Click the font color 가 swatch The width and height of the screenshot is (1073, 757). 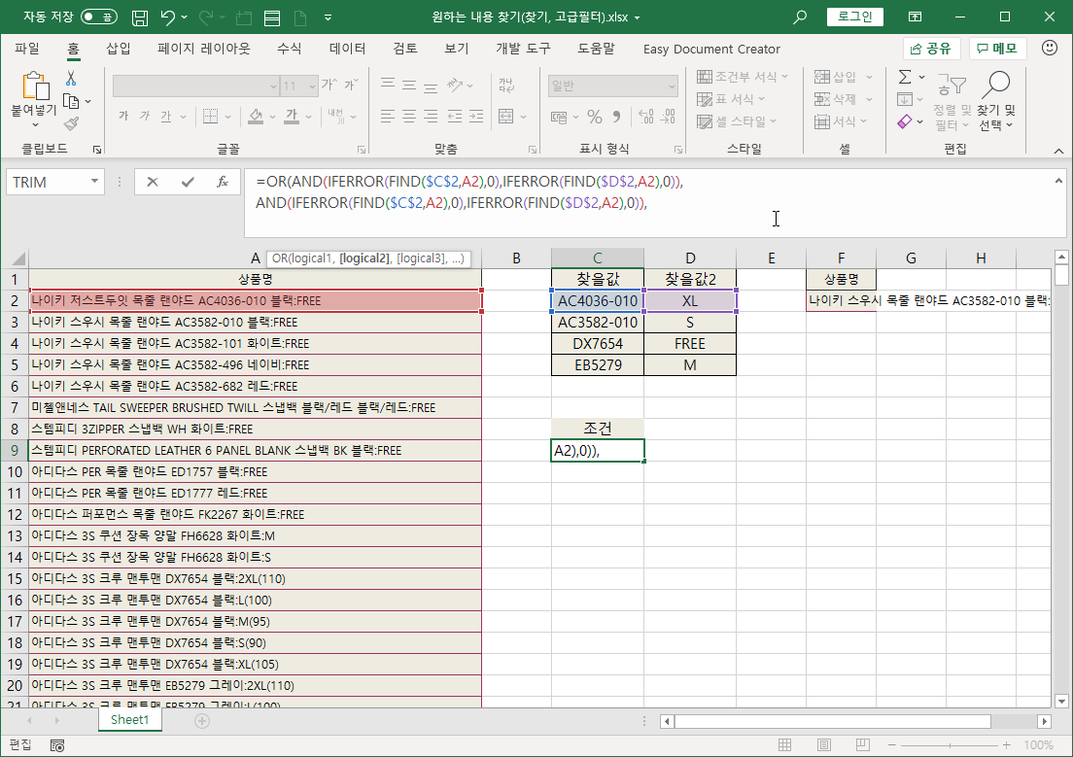[293, 117]
